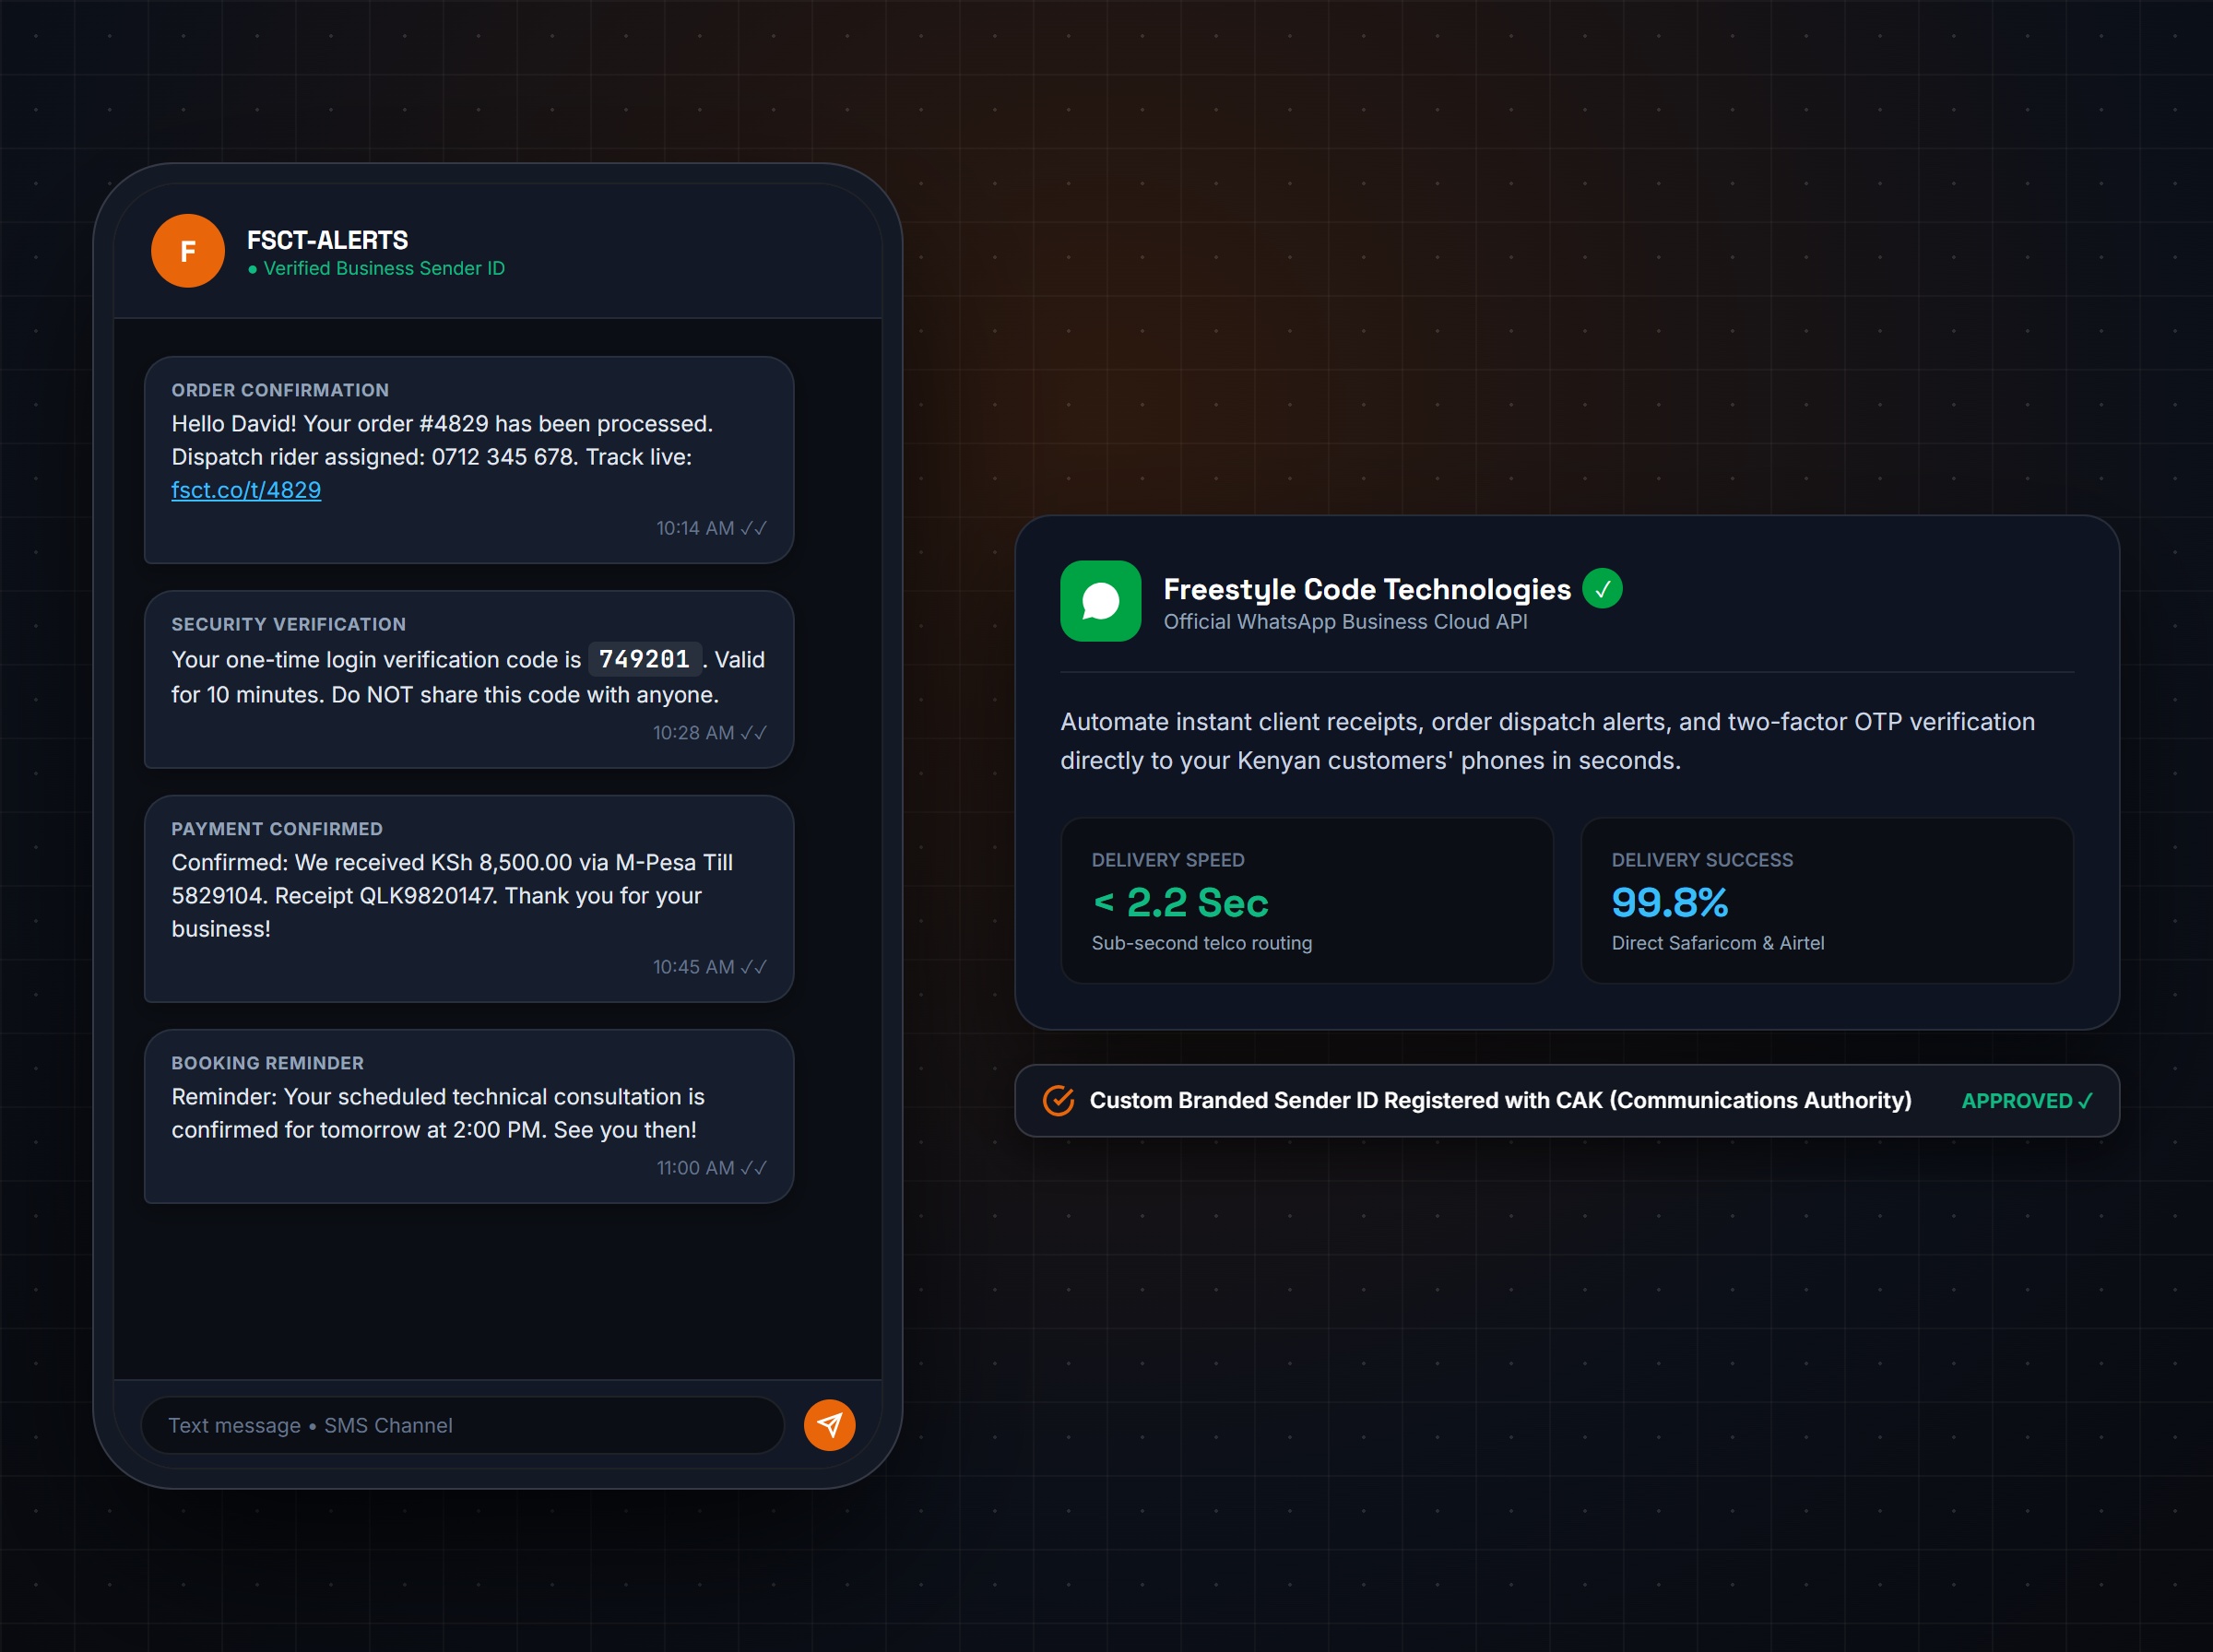Select the ORDER CONFIRMATION message heading
Screen dimensions: 2213x1652
point(280,390)
